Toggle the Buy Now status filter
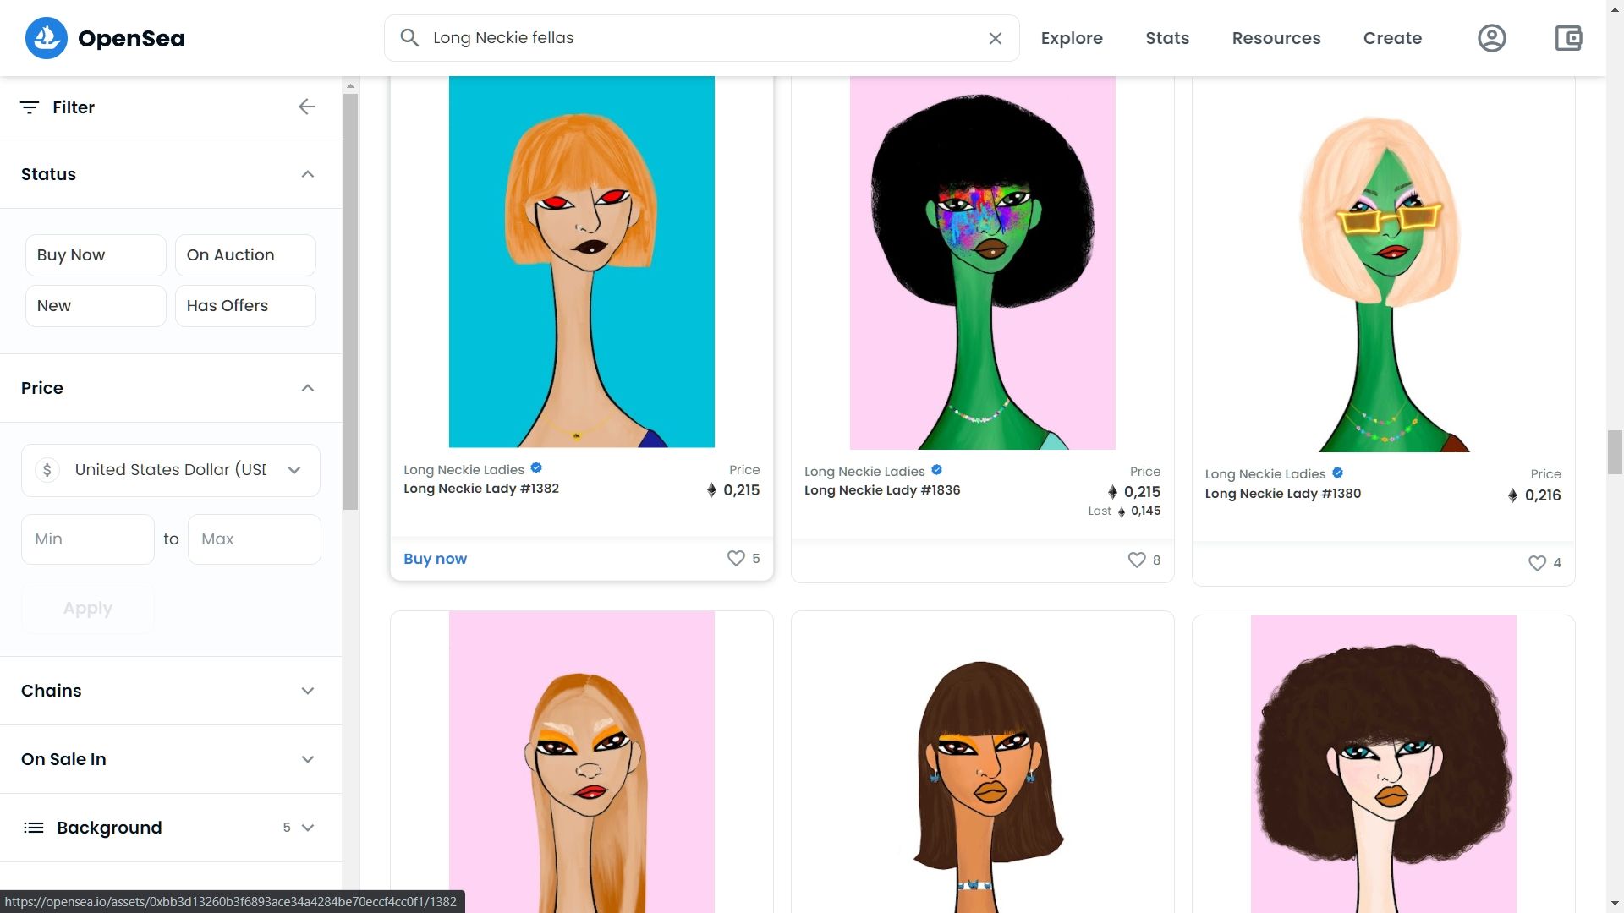 [x=96, y=255]
